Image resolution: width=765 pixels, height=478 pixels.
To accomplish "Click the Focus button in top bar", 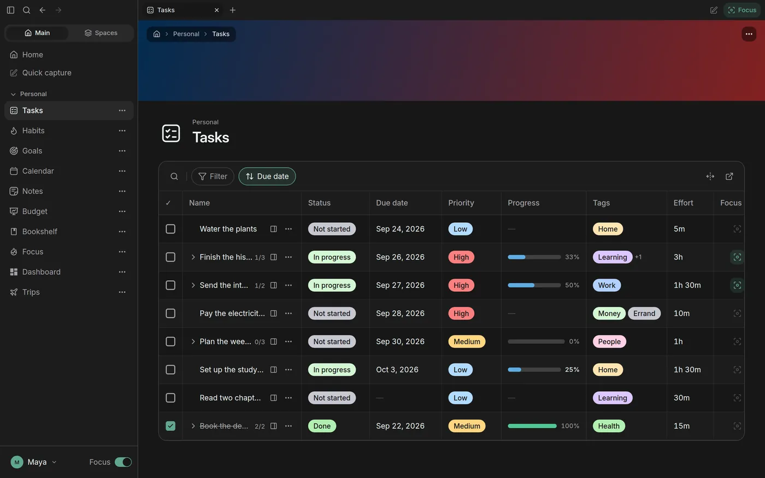I will (x=742, y=10).
